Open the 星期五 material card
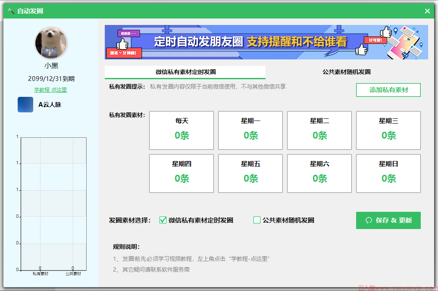This screenshot has height=291, width=438. [x=250, y=173]
